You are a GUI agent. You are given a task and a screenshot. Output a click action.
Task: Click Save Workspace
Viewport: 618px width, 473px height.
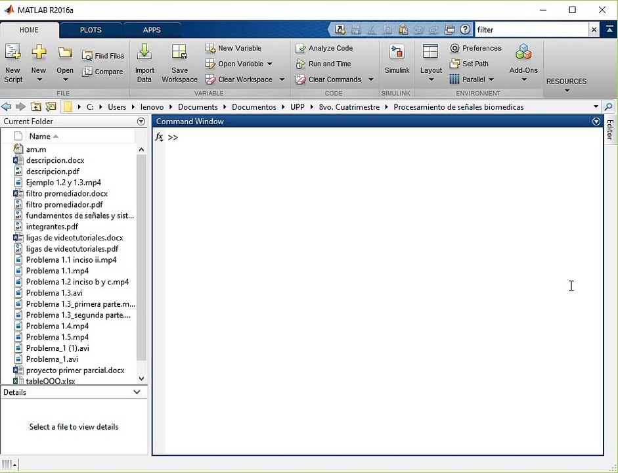(x=179, y=63)
